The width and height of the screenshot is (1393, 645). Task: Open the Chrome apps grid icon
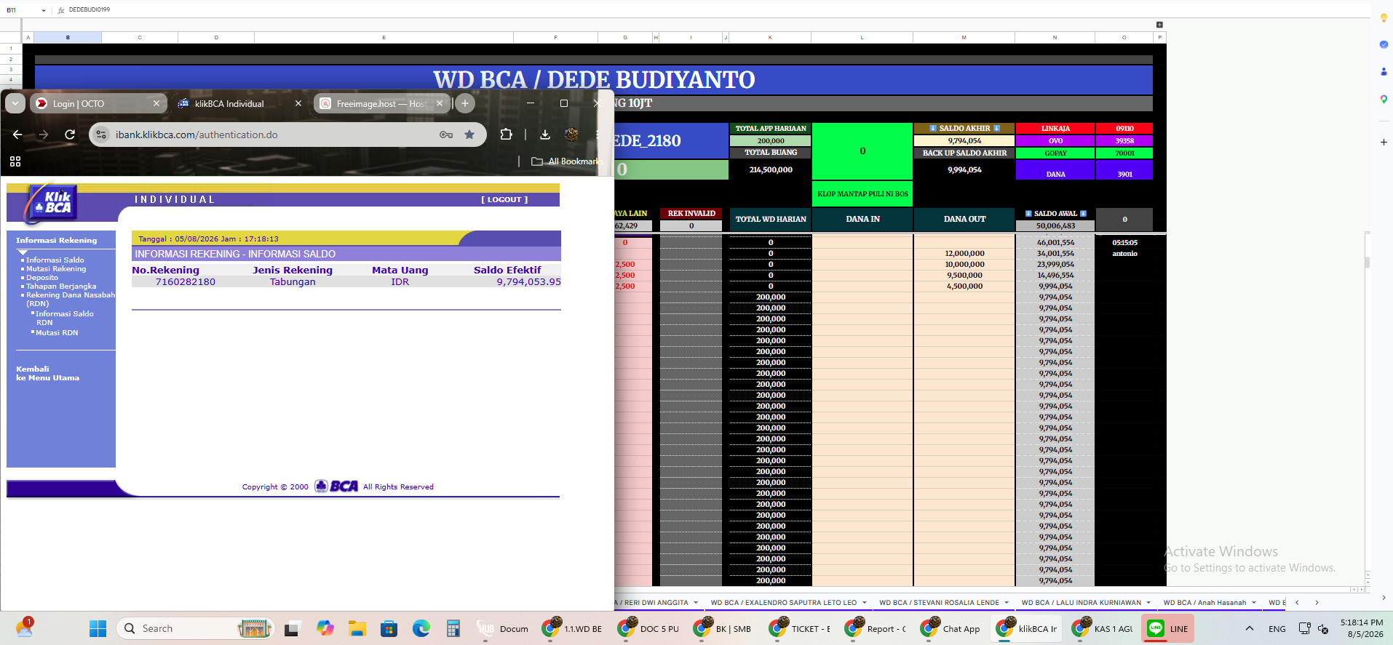(15, 161)
